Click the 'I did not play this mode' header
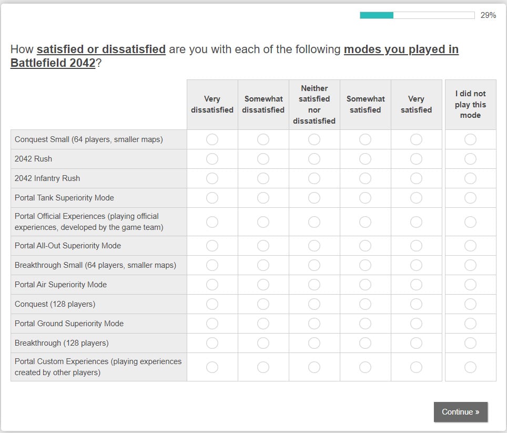Viewport: 507px width, 433px height. (470, 104)
